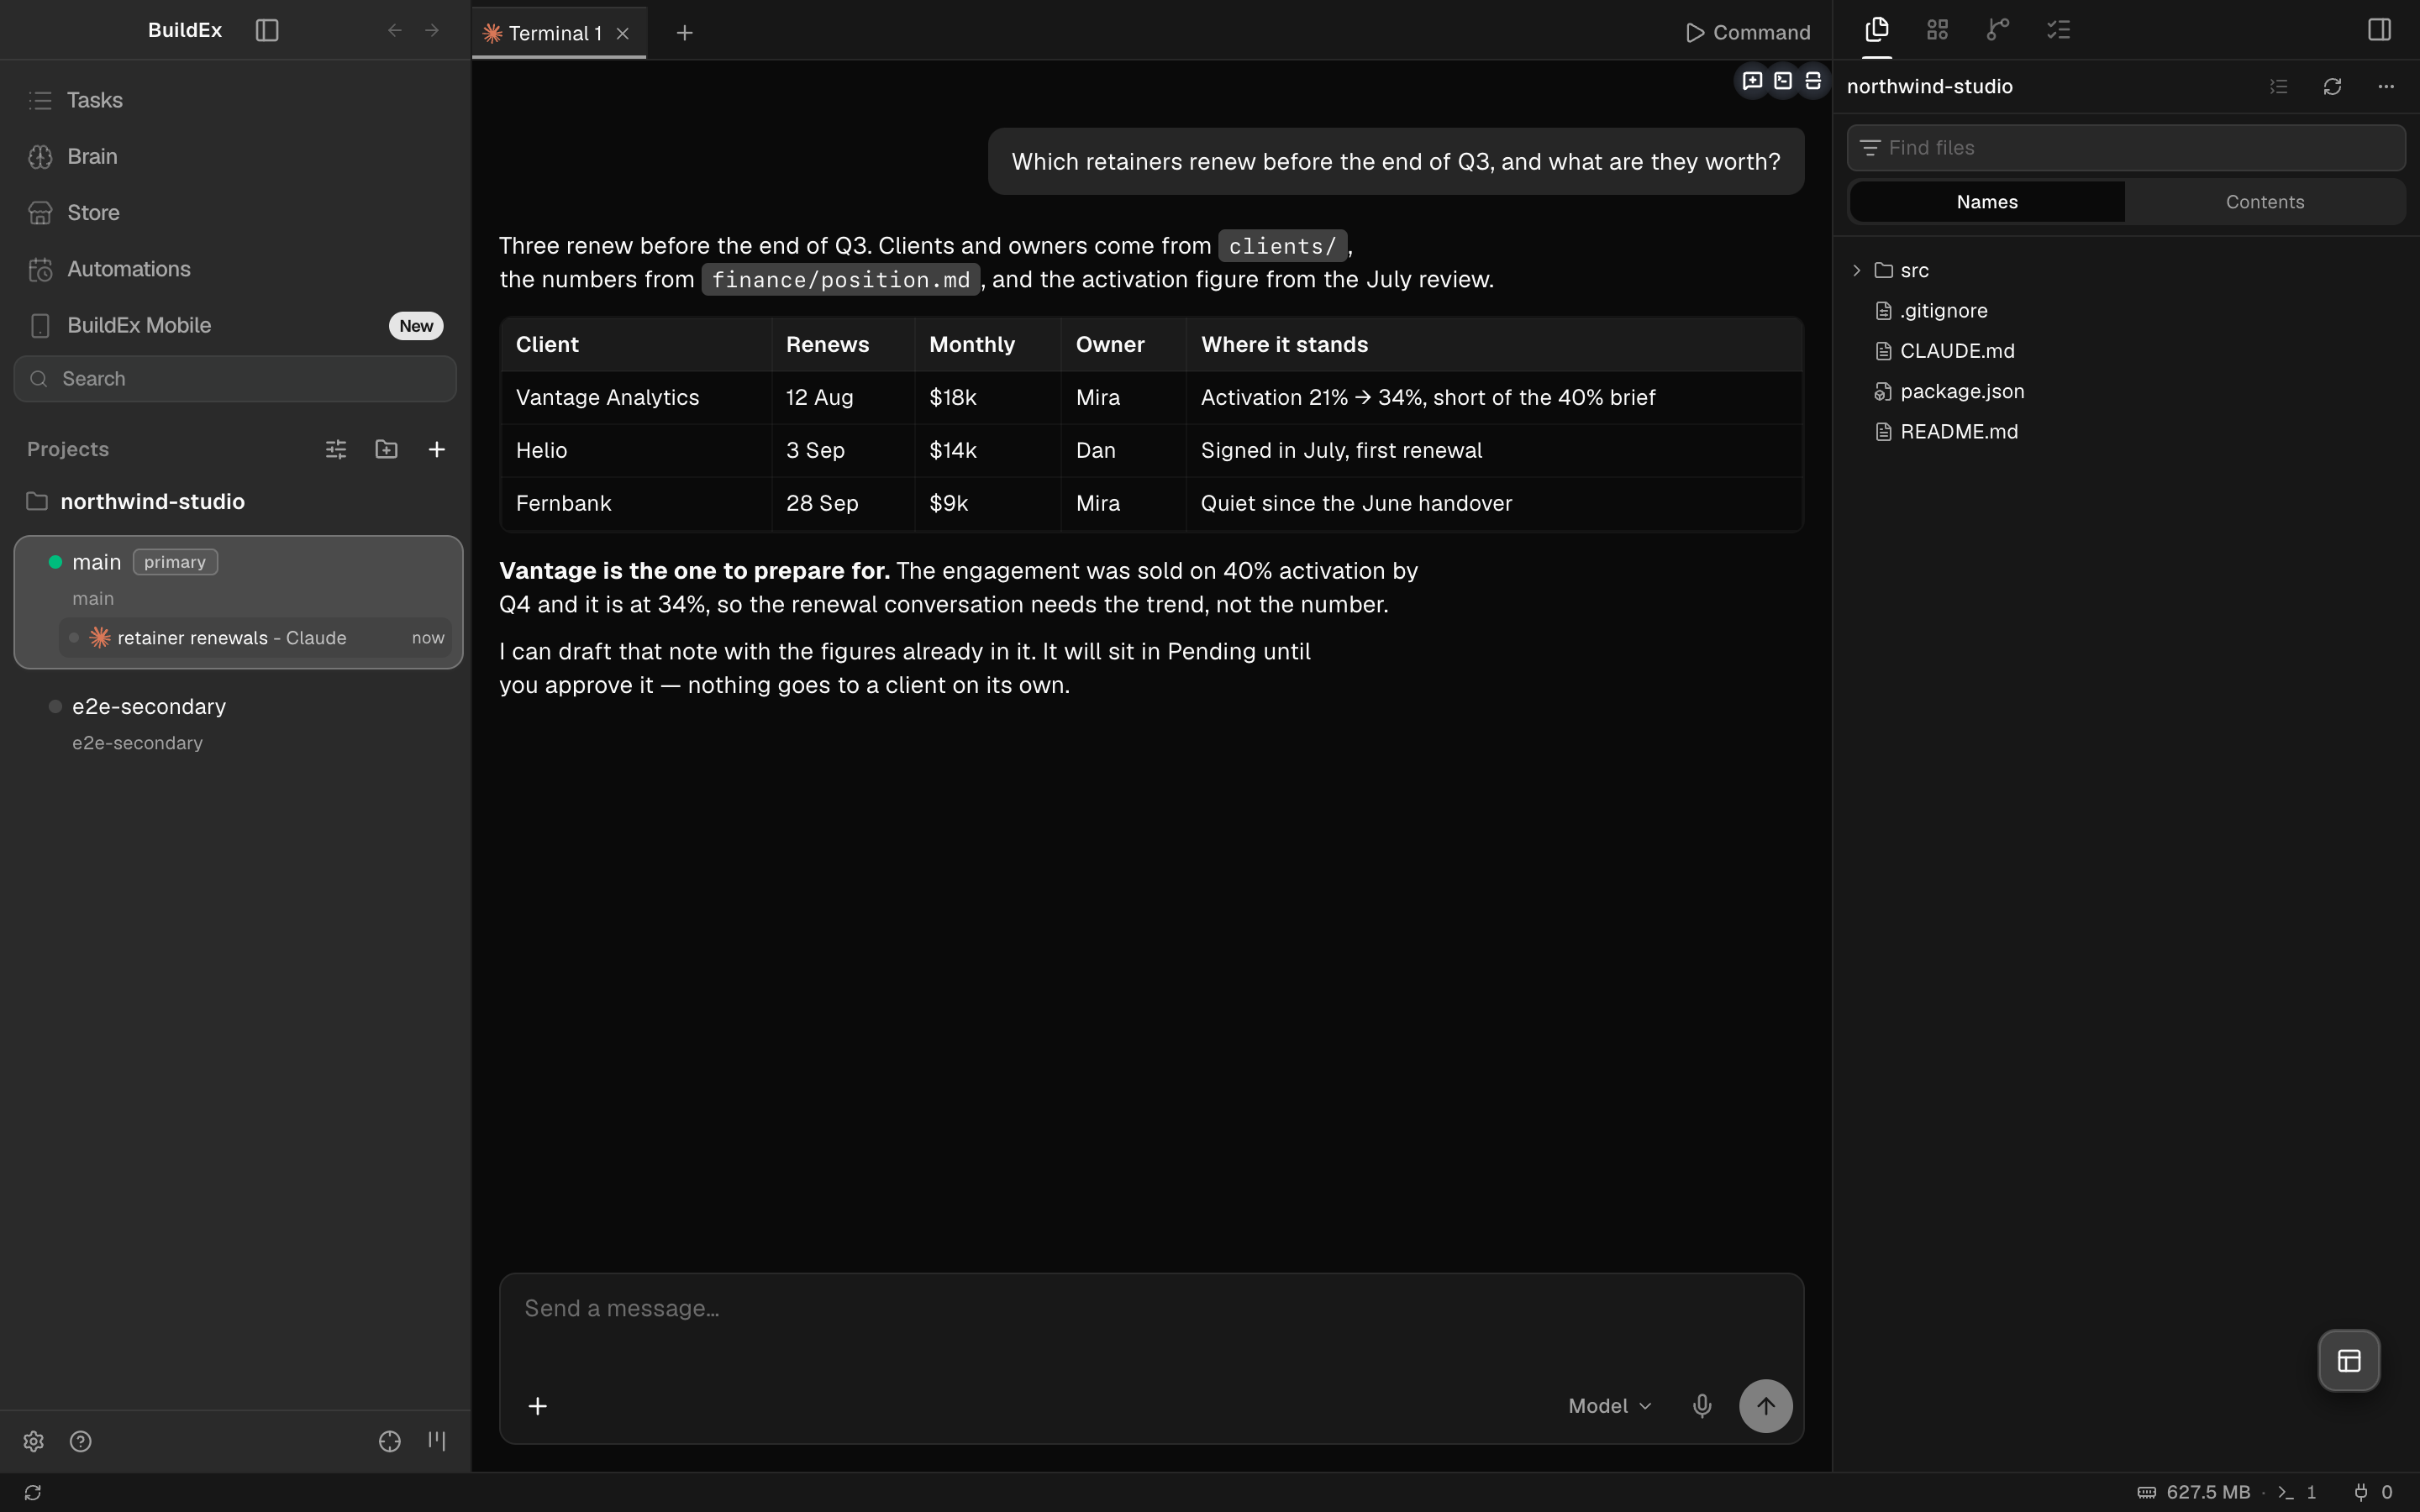
Task: Add a new terminal tab
Action: [684, 33]
